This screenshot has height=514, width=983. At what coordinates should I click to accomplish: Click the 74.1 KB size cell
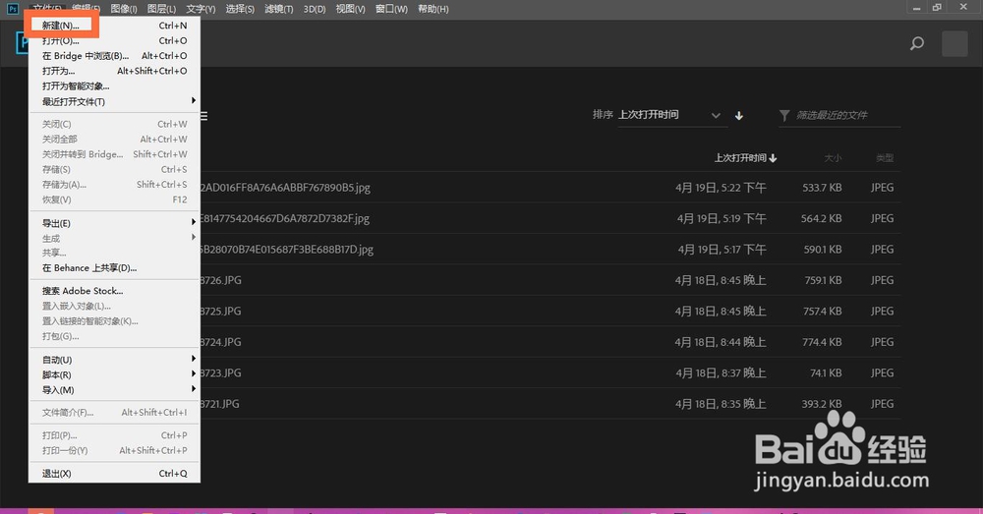coord(827,372)
